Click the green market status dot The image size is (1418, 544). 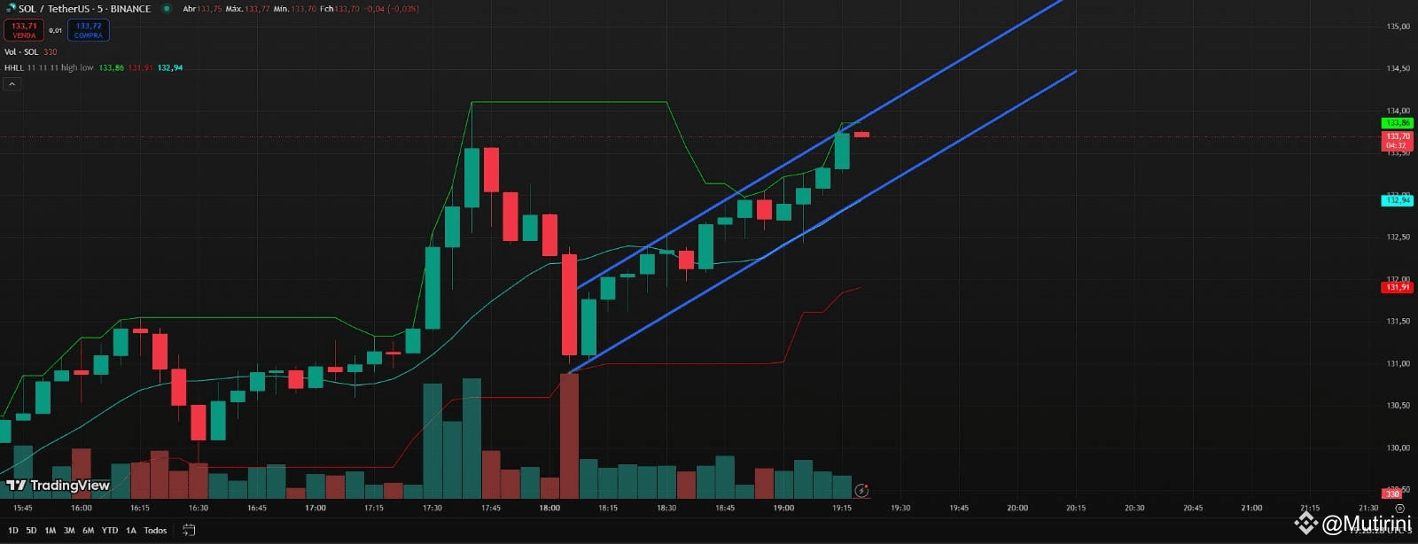[x=167, y=9]
